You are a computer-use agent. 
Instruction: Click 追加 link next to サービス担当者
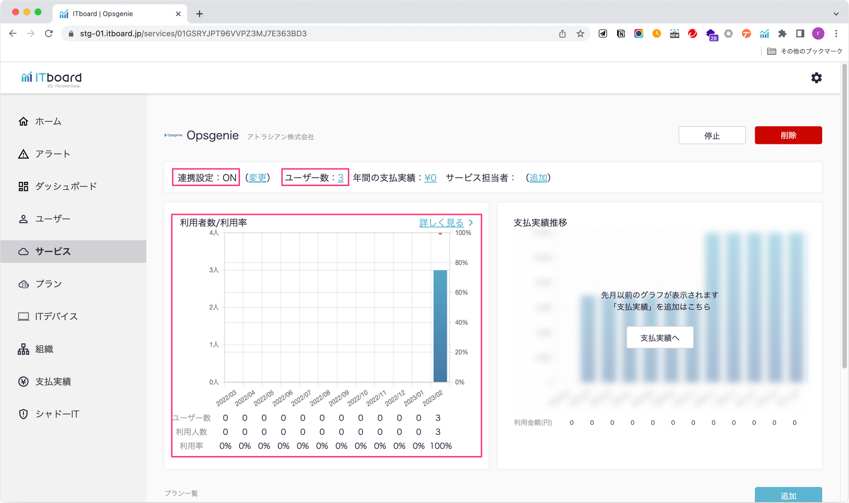538,178
